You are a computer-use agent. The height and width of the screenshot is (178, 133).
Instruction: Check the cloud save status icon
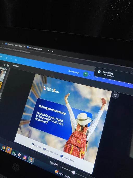[x=16, y=60]
